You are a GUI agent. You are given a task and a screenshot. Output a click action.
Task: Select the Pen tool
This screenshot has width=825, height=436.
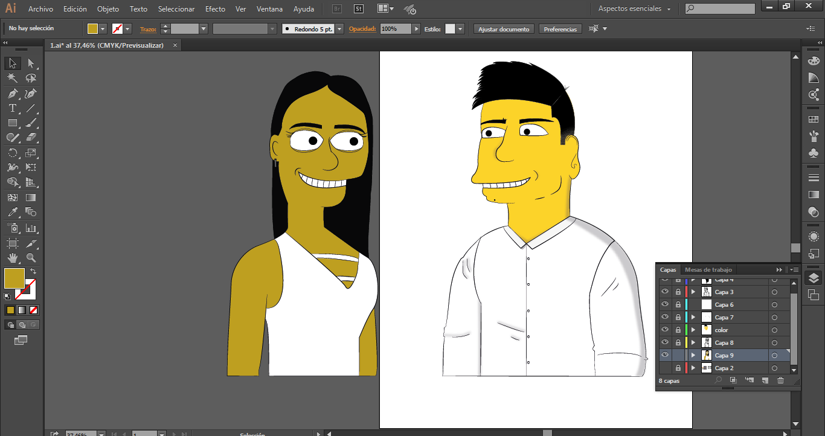point(12,94)
